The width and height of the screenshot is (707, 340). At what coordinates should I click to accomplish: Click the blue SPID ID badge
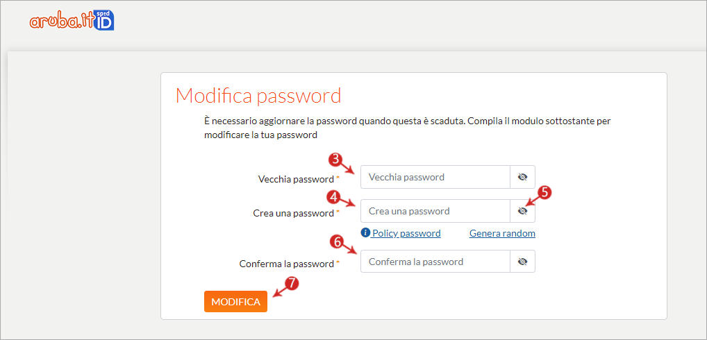(x=105, y=22)
